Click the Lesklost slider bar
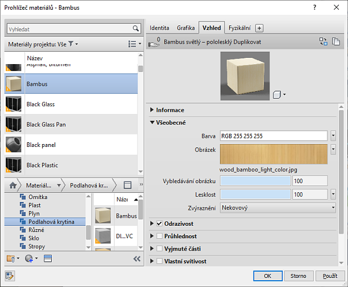 click(255, 195)
